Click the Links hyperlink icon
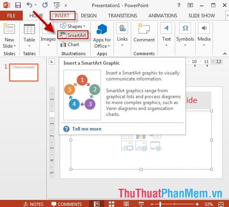Screen dimensions: 229x207 (x=122, y=28)
